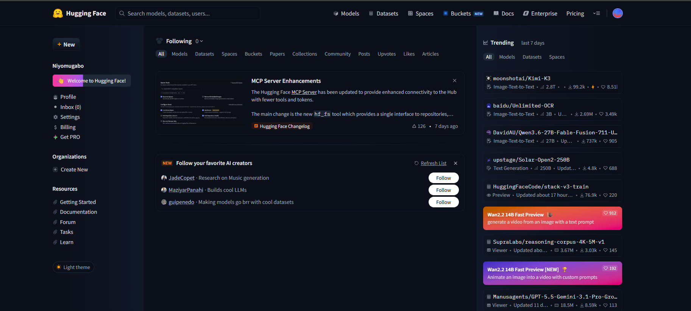Show only Datasets in Trending
The image size is (691, 311).
(532, 57)
